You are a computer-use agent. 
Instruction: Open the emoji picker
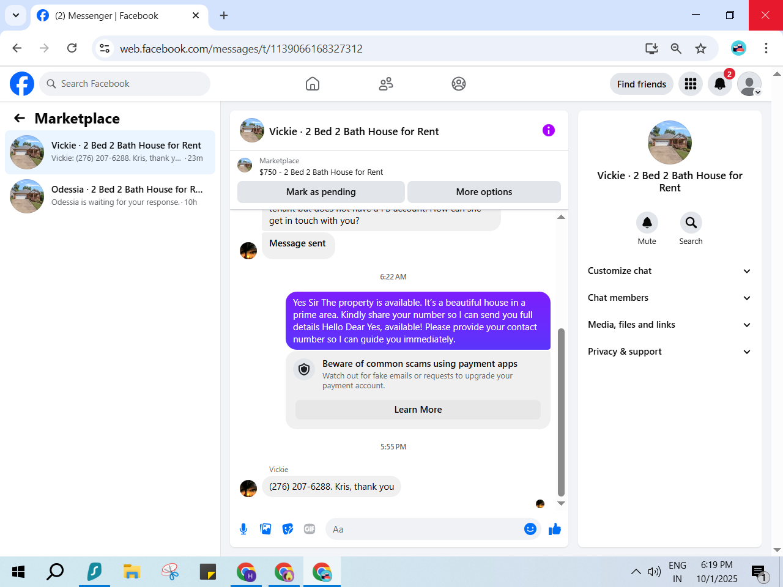[x=530, y=529]
